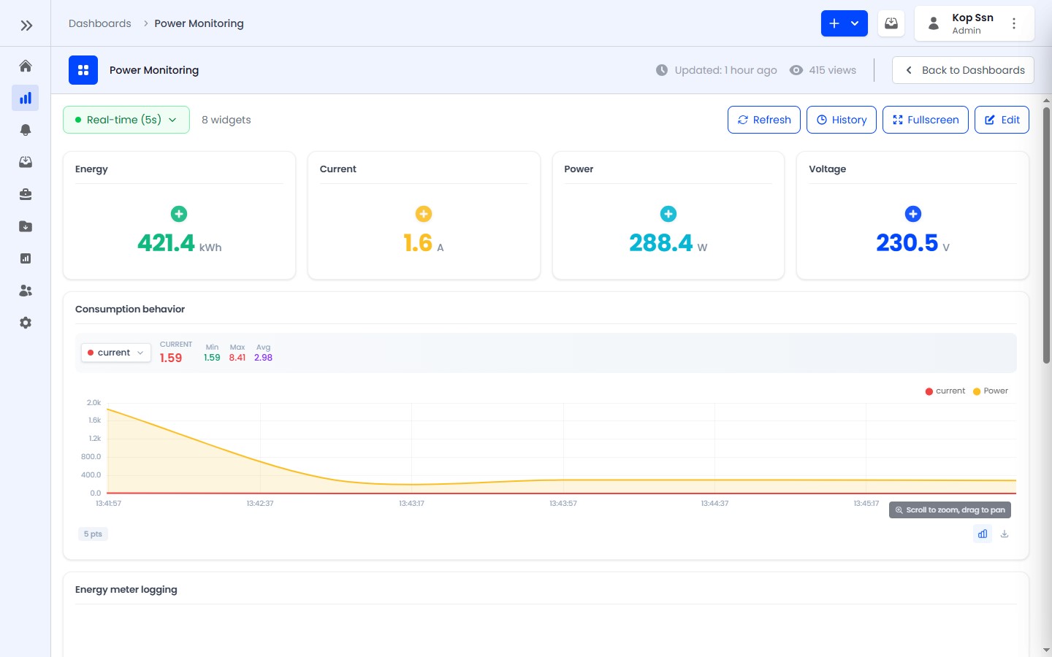This screenshot has width=1052, height=657.
Task: Open the home icon in sidebar
Action: (x=26, y=66)
